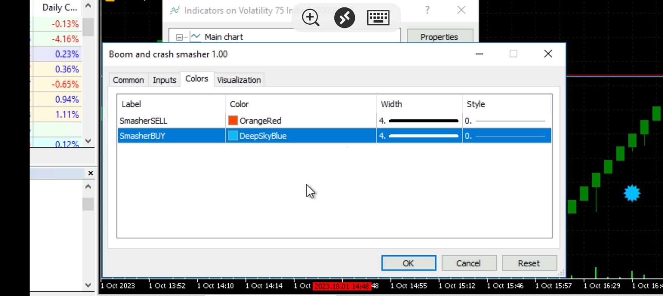Select the Colors tab
Image resolution: width=663 pixels, height=296 pixels.
[197, 79]
